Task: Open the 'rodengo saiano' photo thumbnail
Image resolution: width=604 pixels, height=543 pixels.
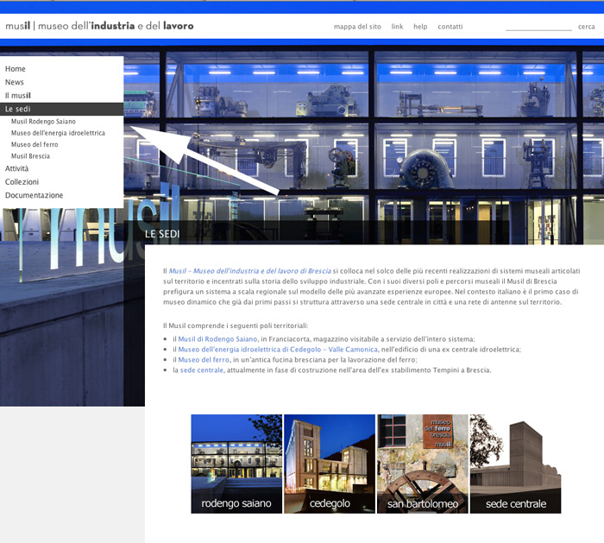Action: pyautogui.click(x=236, y=464)
